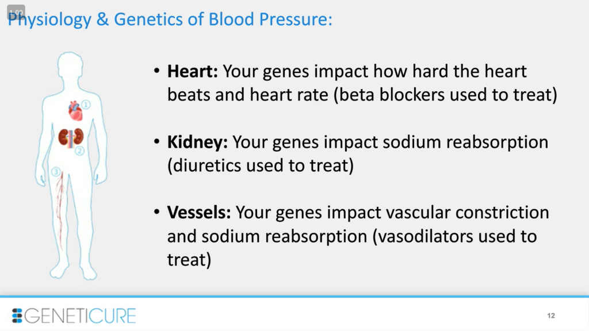
Task: Click the words vascular constriction
Action: (x=467, y=213)
